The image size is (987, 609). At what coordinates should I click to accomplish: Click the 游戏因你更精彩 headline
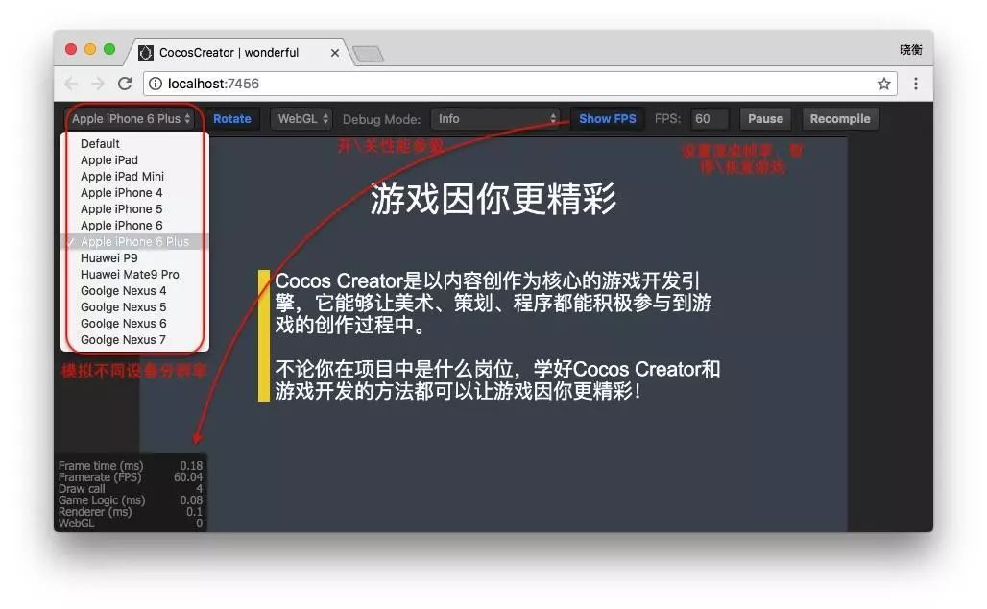(493, 199)
